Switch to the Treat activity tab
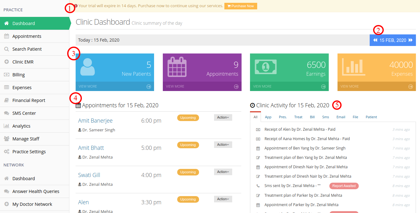The image size is (420, 213). coord(298,117)
